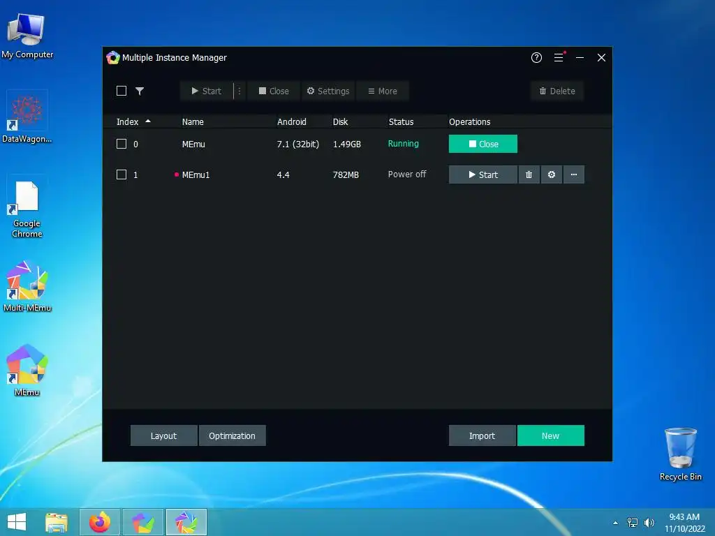Screen dimensions: 715x536
Task: Open the Layout button
Action: tap(163, 435)
